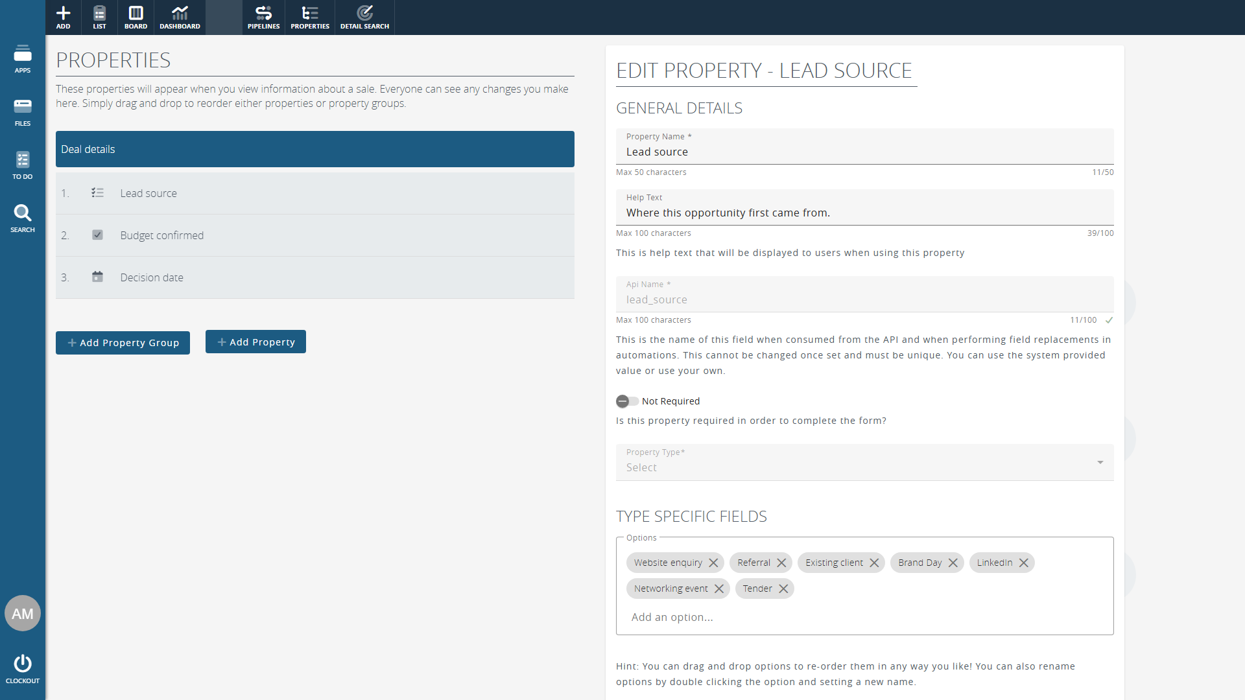
Task: Select the Lead source property row
Action: point(315,193)
